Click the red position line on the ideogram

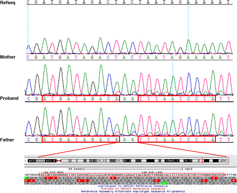pyautogui.click(x=203, y=161)
